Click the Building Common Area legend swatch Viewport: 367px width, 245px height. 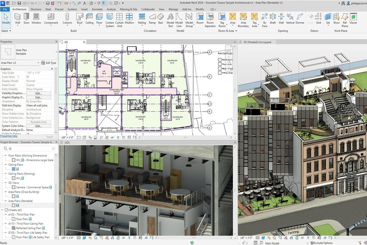point(220,60)
